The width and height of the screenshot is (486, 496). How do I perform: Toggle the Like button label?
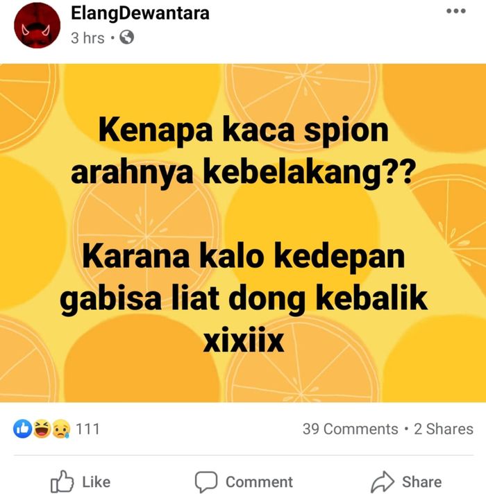97,482
